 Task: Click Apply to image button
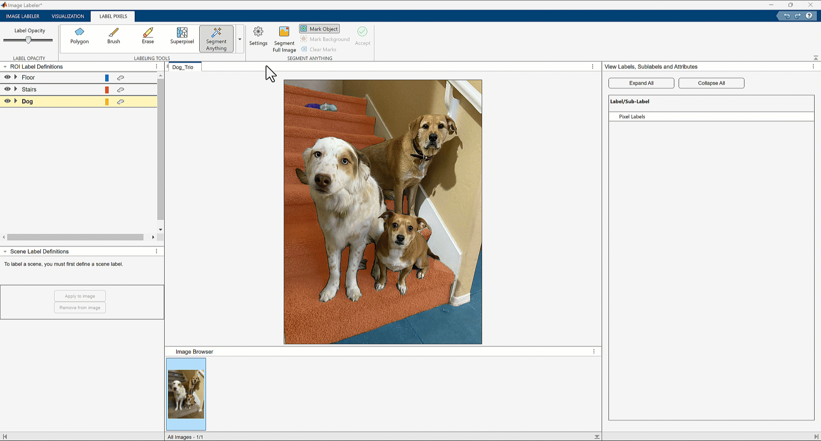coord(80,296)
